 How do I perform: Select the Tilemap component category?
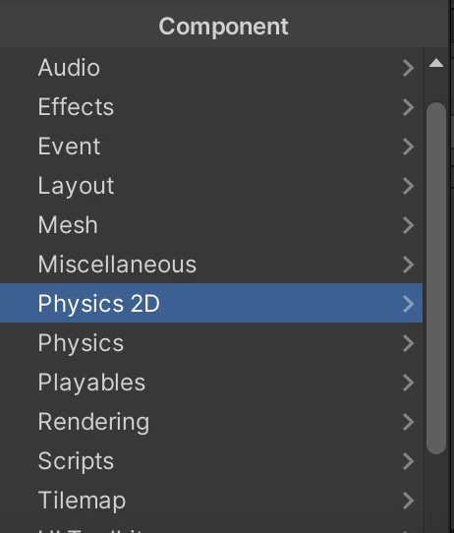tap(211, 501)
